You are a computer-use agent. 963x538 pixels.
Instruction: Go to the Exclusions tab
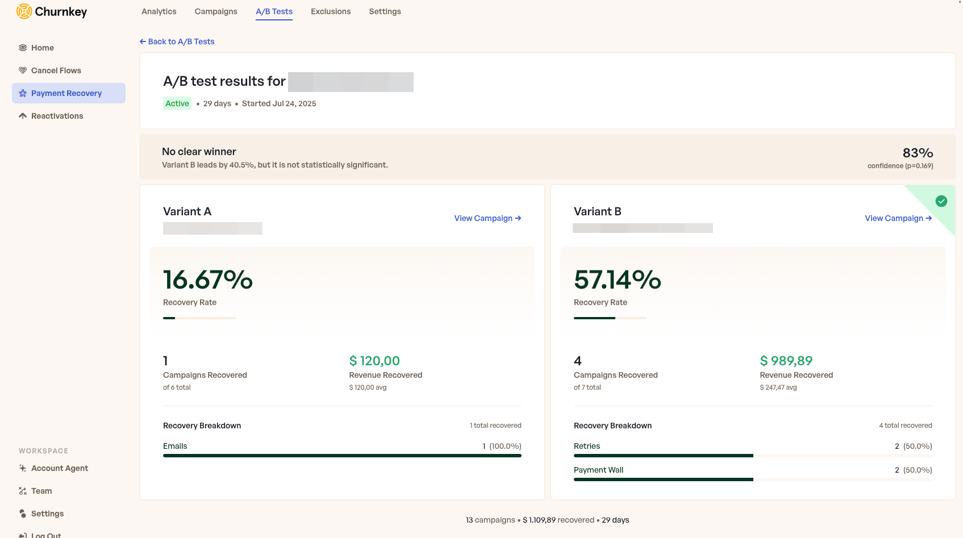click(331, 11)
